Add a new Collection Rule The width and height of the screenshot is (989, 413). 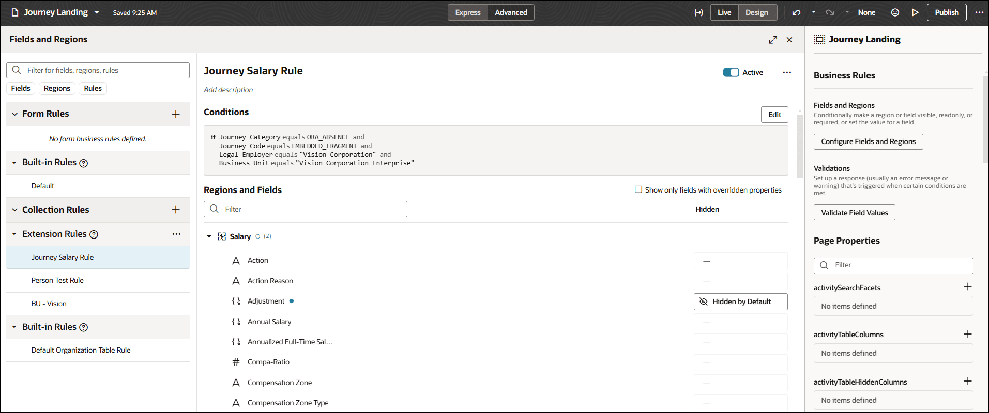[176, 210]
